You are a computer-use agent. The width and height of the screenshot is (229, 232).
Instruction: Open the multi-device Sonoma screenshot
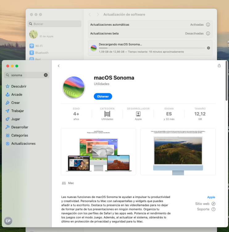click(98, 152)
